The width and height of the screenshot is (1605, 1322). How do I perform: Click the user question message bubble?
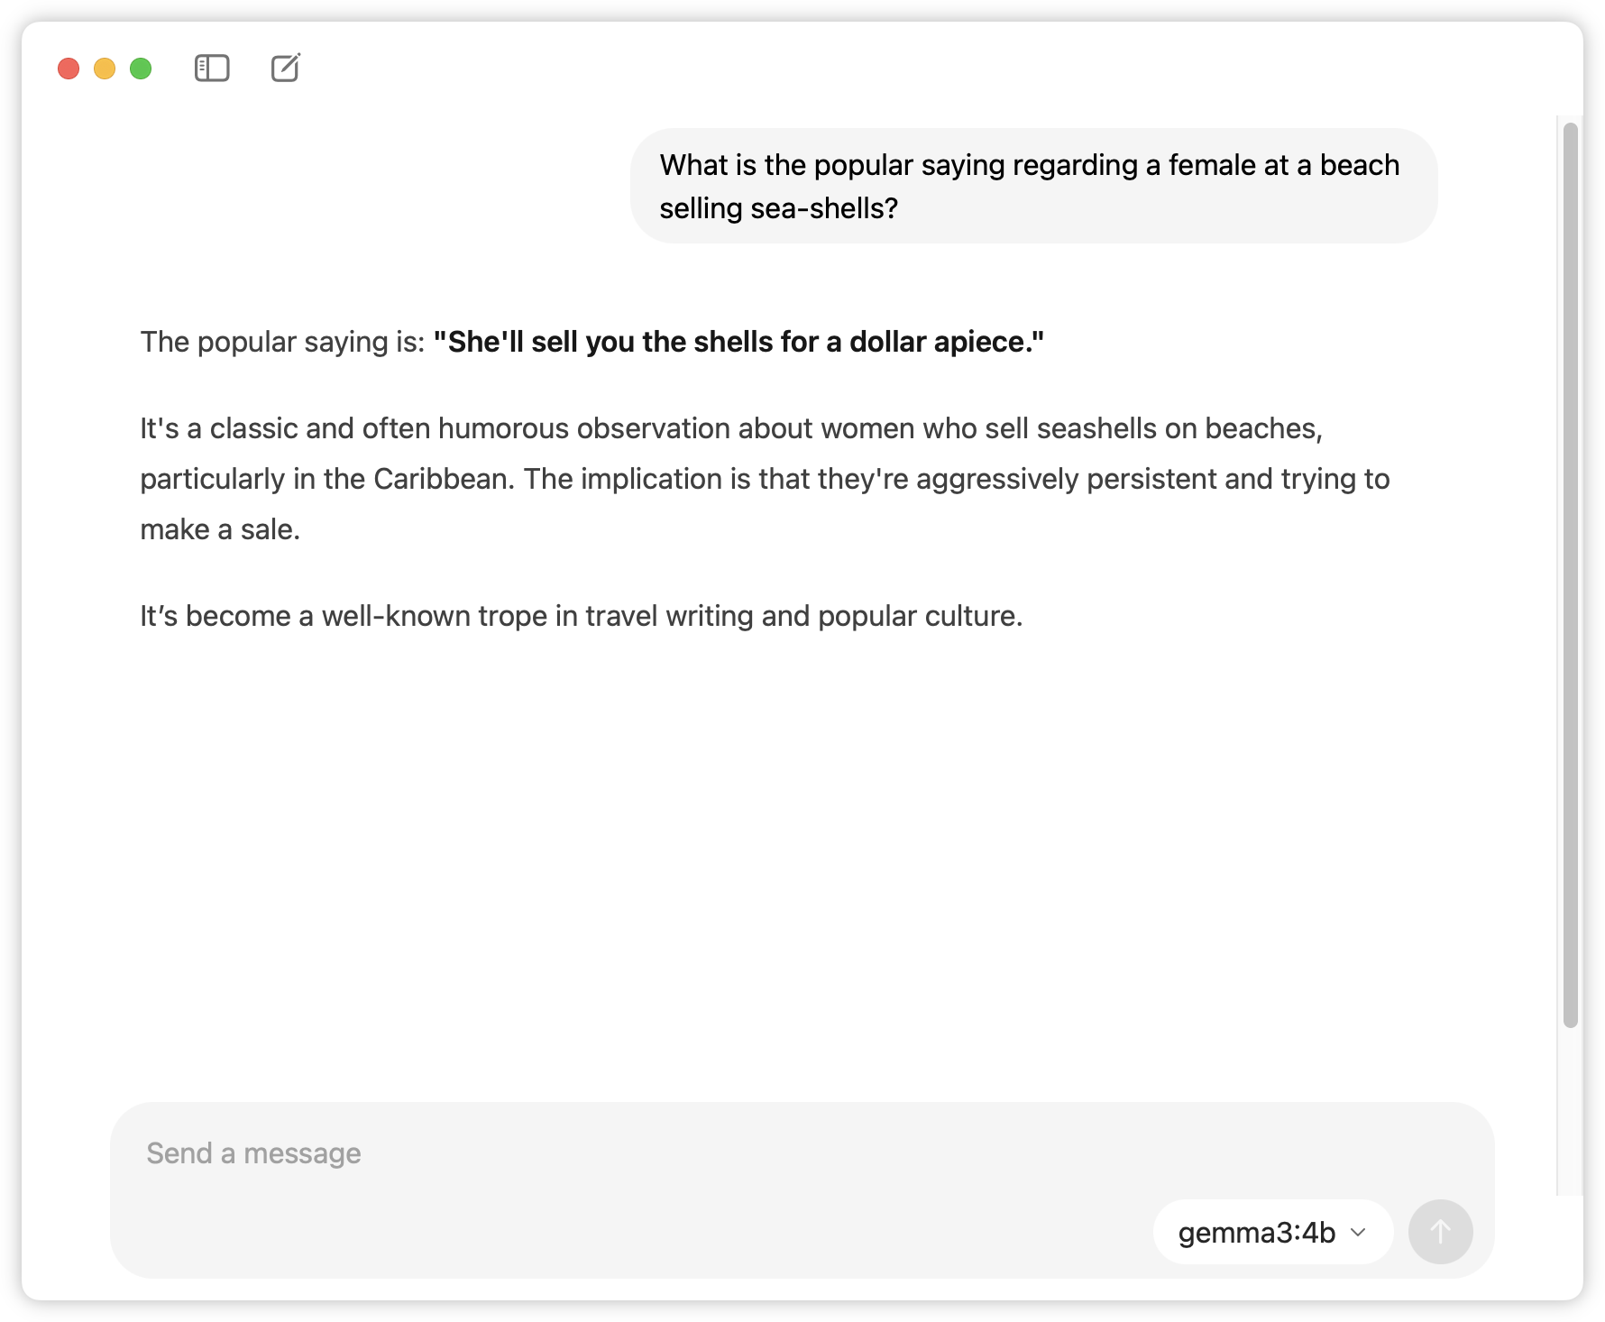click(1033, 186)
